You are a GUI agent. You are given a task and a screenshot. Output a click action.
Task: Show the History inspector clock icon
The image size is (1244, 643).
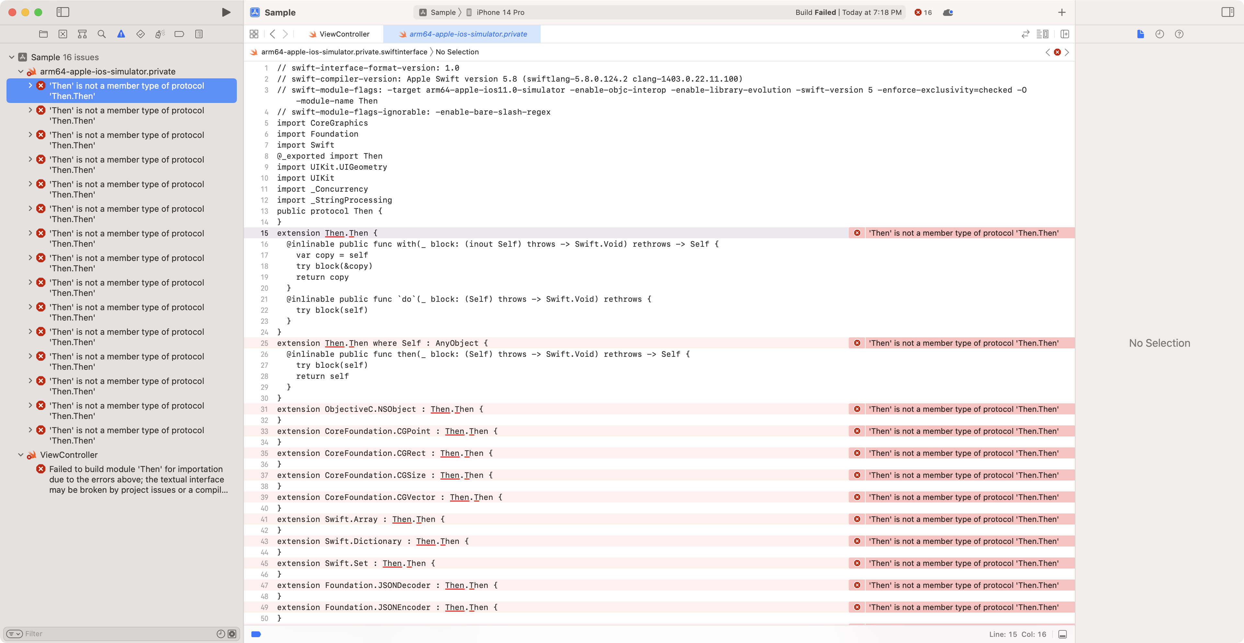[x=1159, y=34]
